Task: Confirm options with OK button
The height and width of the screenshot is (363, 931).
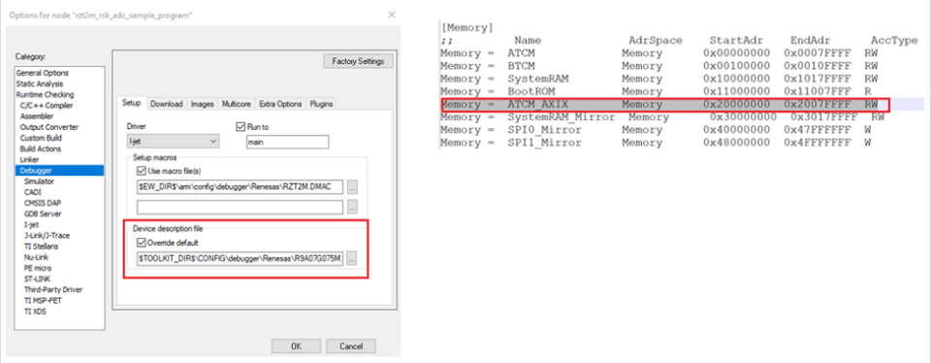Action: click(x=297, y=346)
